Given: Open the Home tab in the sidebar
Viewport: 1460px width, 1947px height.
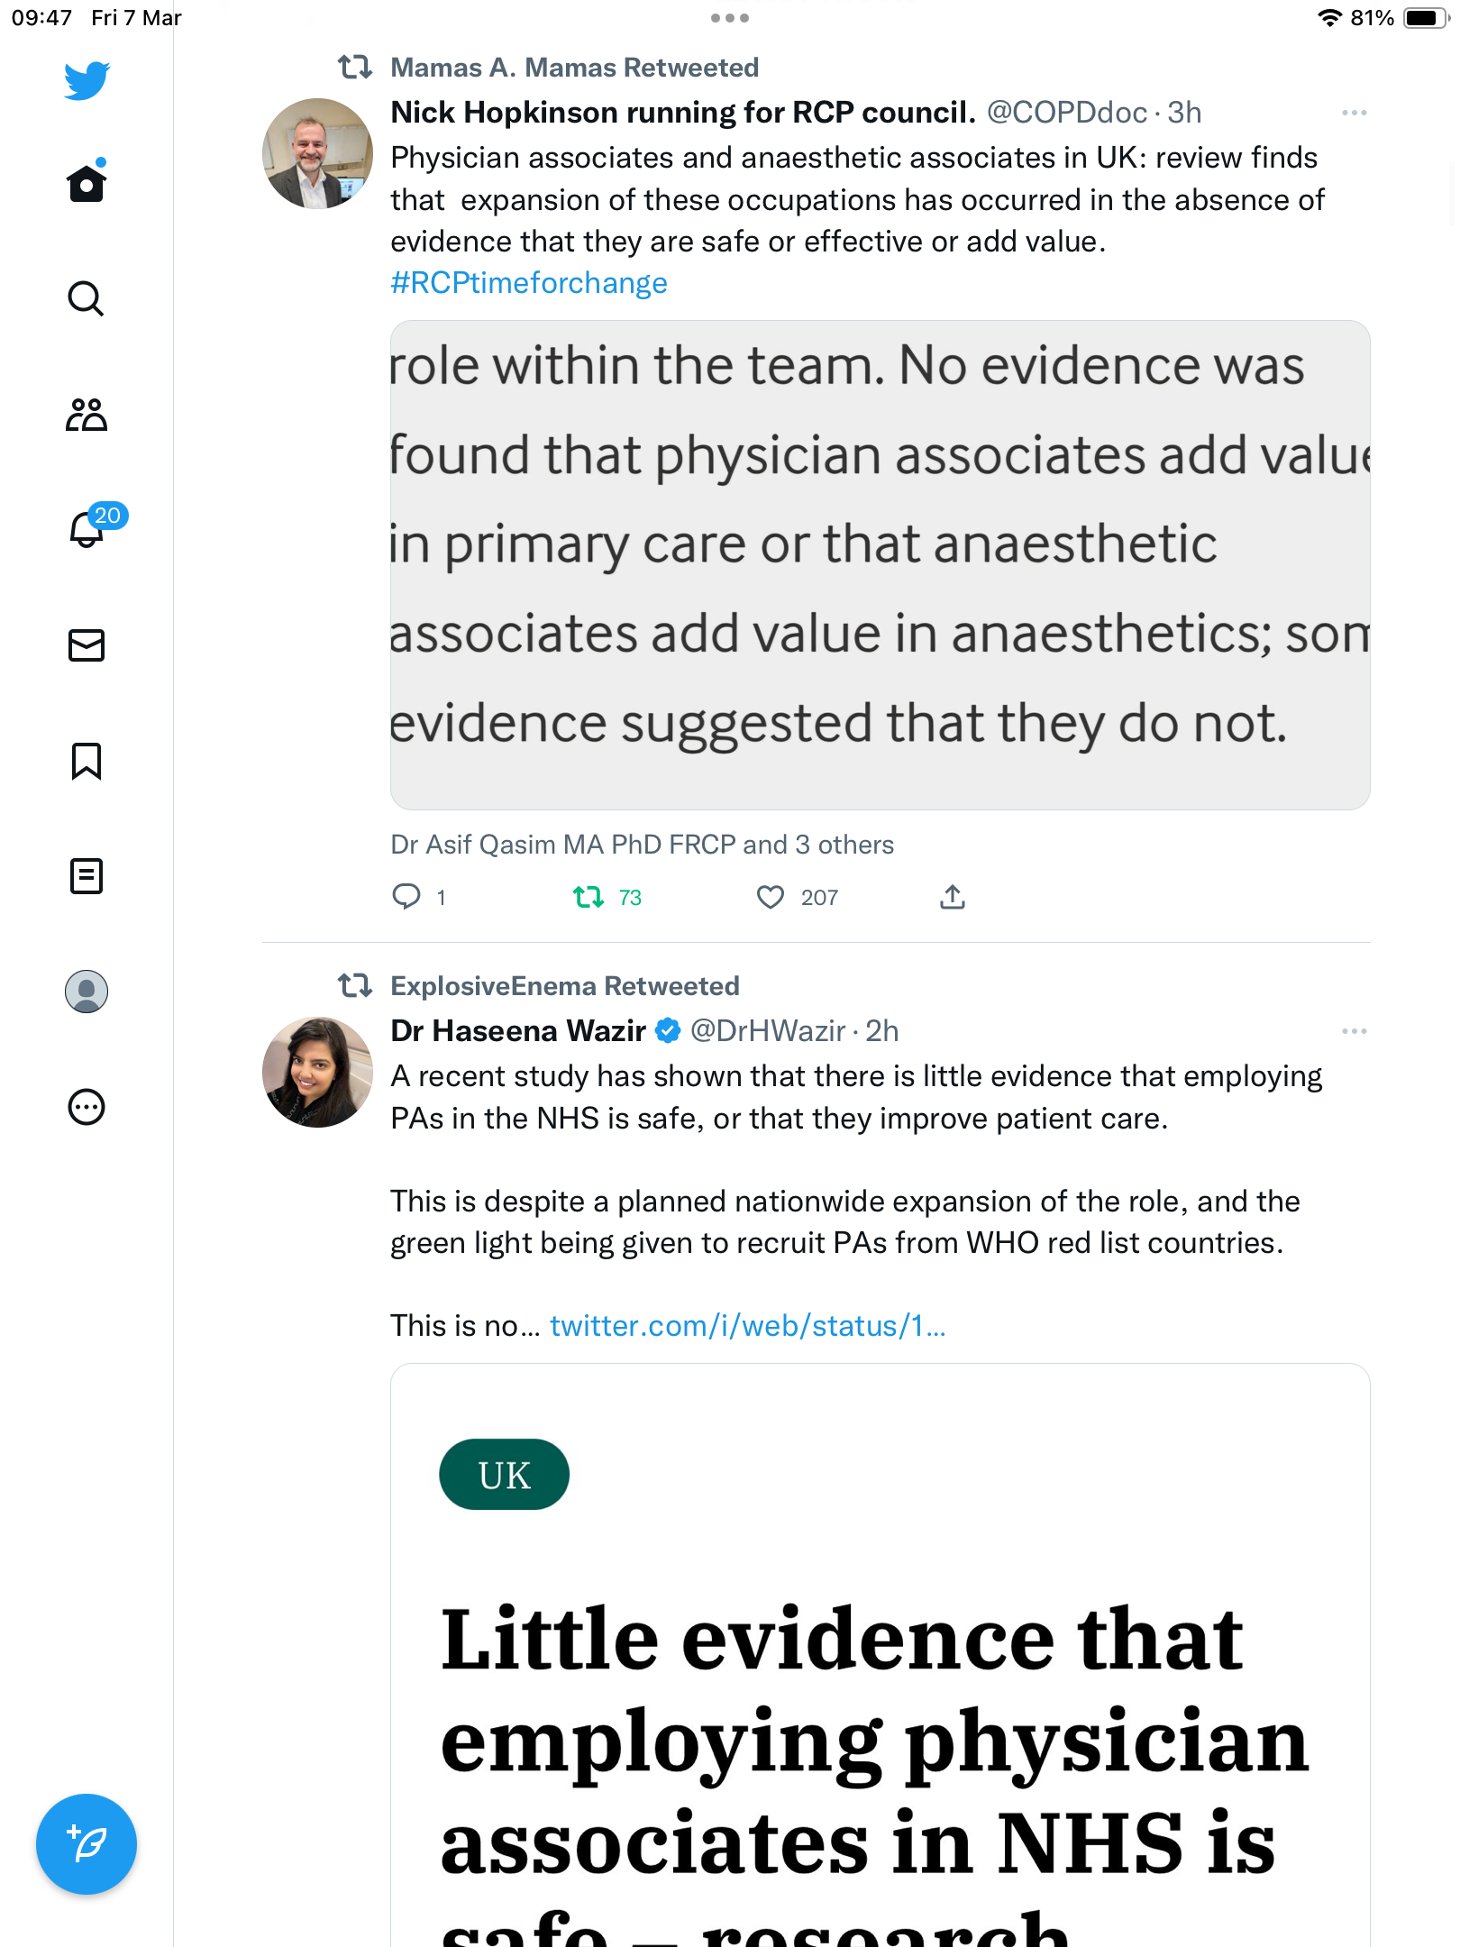Looking at the screenshot, I should 87,183.
